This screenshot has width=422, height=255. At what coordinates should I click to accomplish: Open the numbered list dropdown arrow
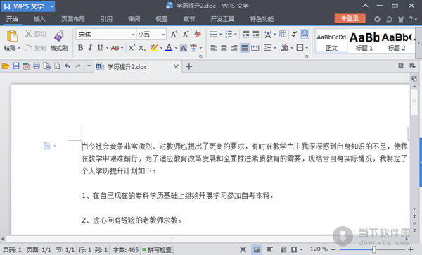point(236,35)
